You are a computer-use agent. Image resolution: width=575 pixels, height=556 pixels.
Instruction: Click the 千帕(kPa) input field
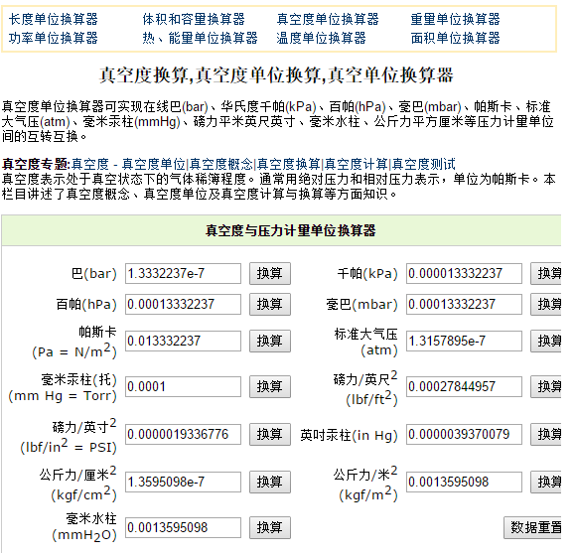[464, 273]
